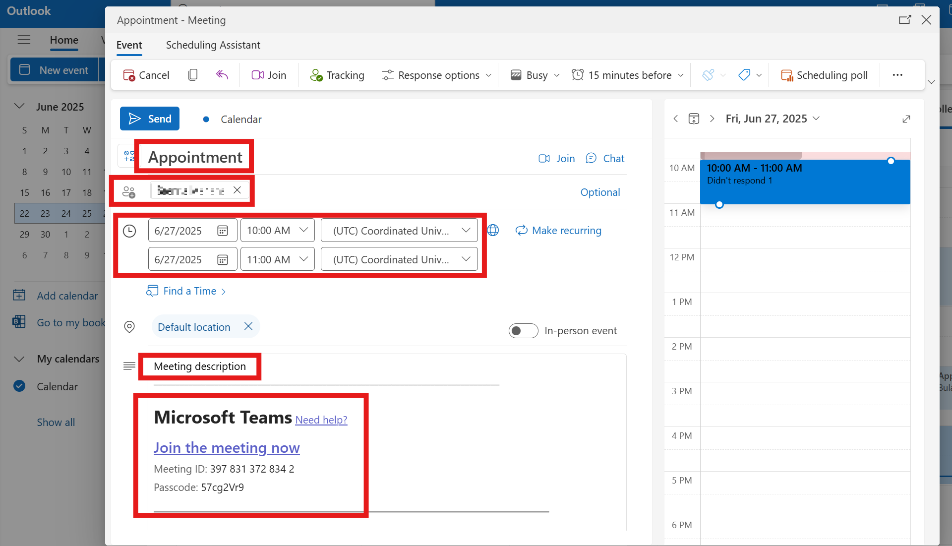Click the Scheduling poll icon
The height and width of the screenshot is (546, 952).
point(787,75)
